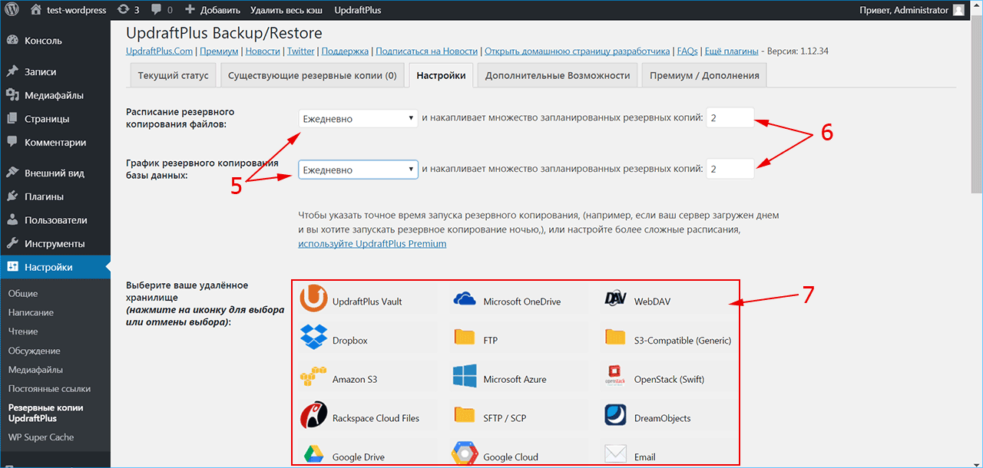This screenshot has width=983, height=468.
Task: Select Amazon S3 storage icon
Action: coord(313,379)
